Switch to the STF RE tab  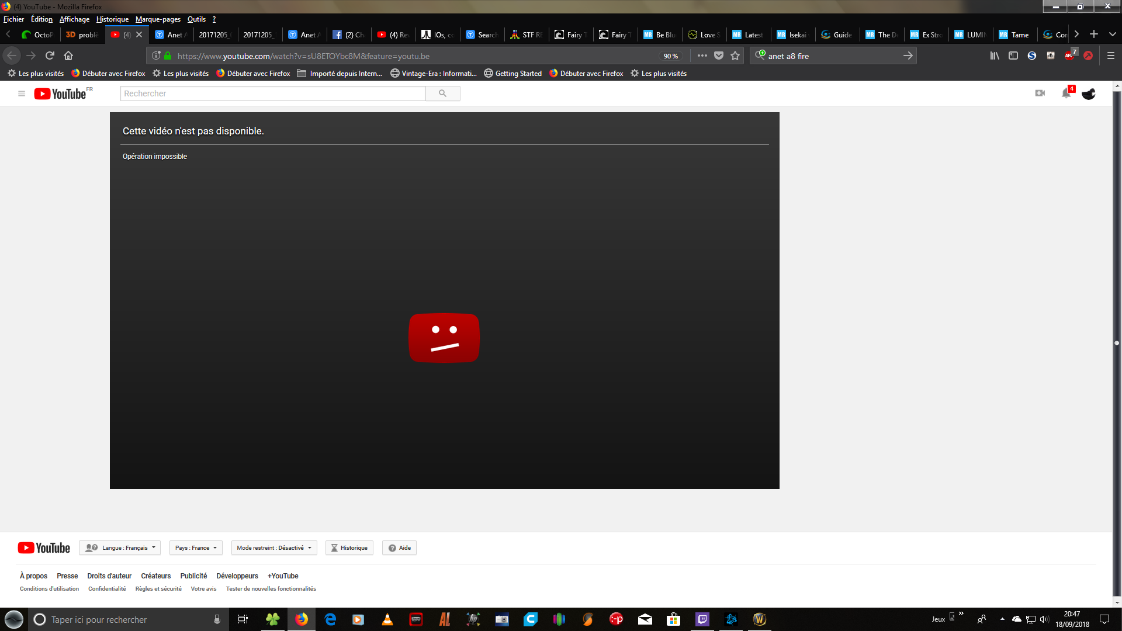click(526, 34)
